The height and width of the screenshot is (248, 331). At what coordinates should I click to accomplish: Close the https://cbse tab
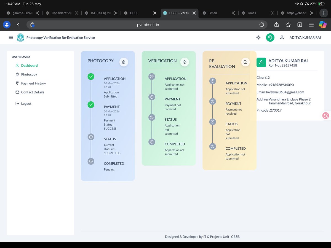(312, 13)
